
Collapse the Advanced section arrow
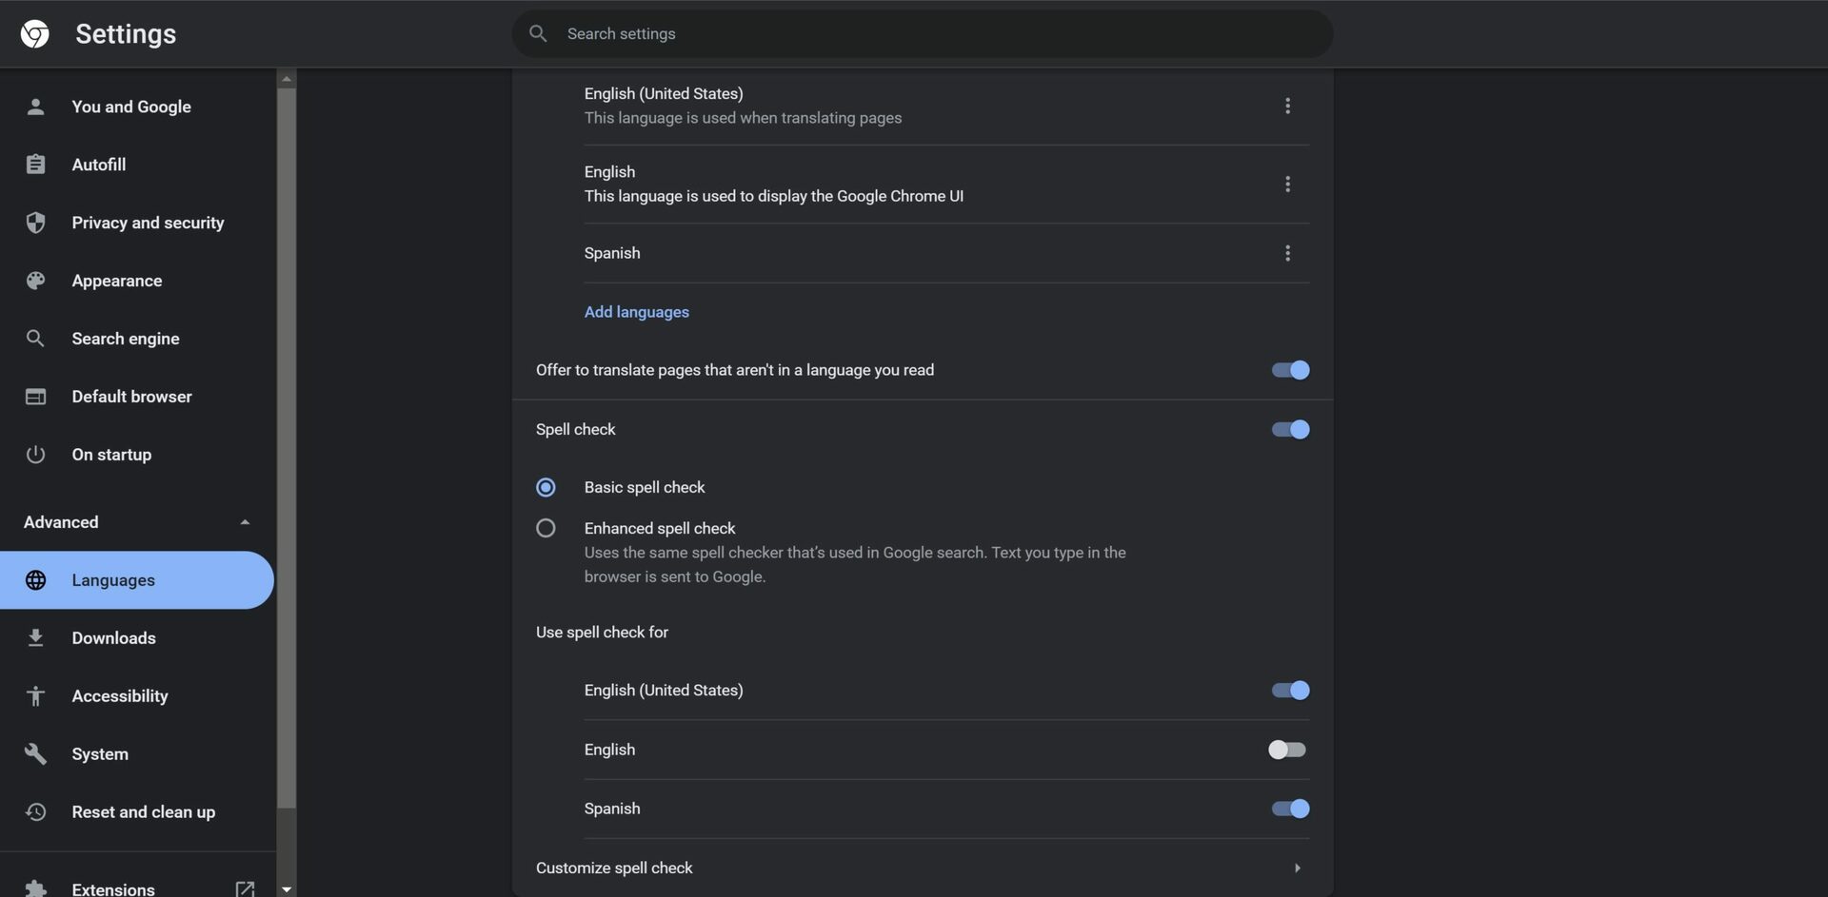tap(245, 522)
